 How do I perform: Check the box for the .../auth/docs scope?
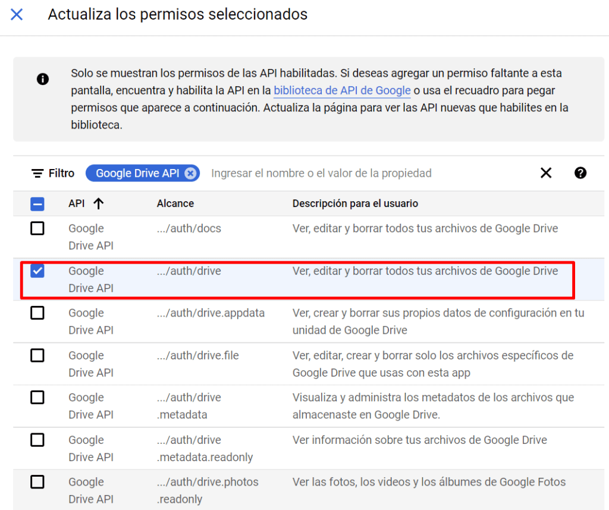pyautogui.click(x=37, y=228)
